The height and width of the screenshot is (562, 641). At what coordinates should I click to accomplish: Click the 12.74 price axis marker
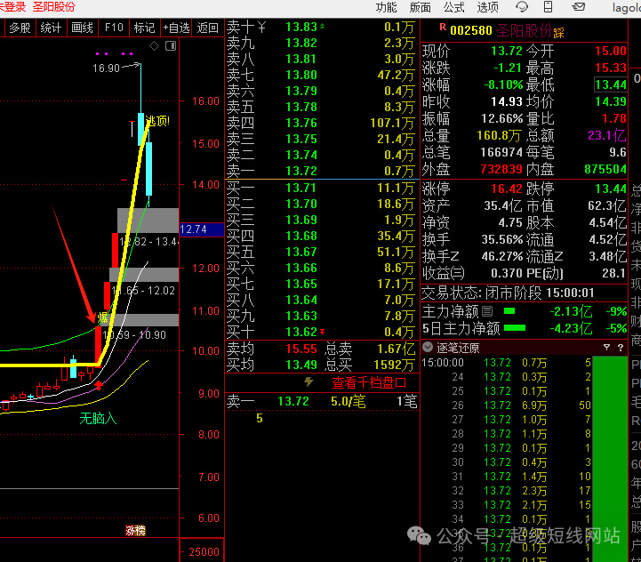click(202, 229)
